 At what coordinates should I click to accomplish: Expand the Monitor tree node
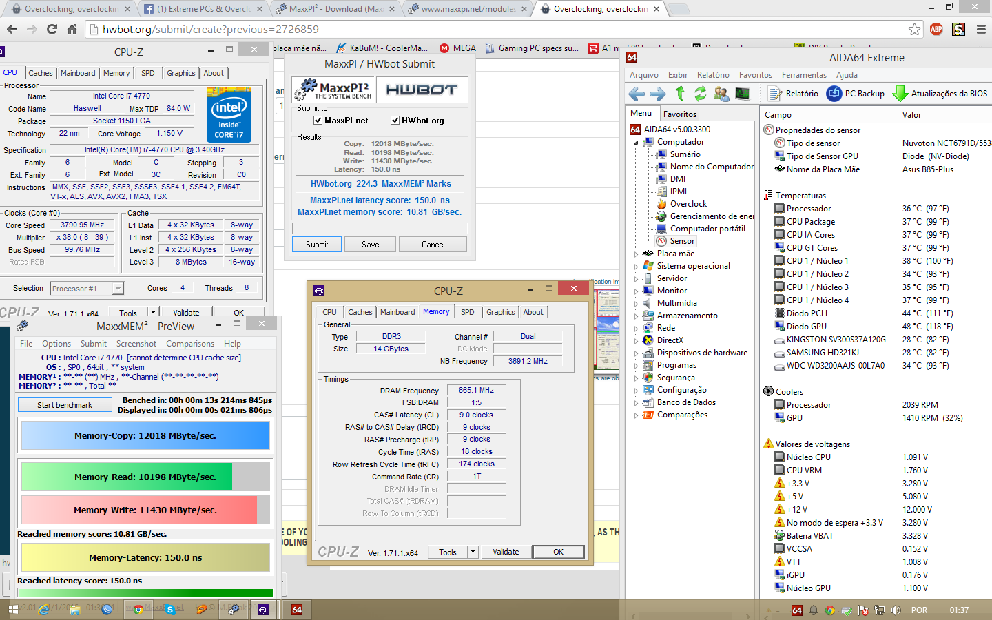(x=636, y=291)
